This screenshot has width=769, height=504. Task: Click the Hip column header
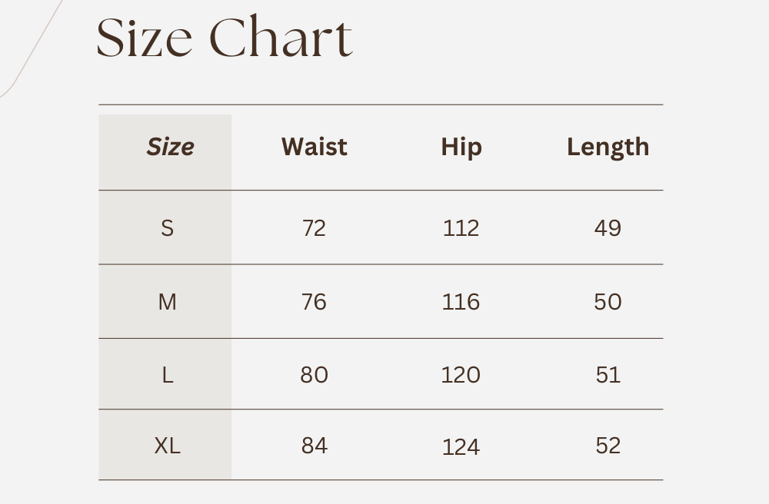click(461, 147)
